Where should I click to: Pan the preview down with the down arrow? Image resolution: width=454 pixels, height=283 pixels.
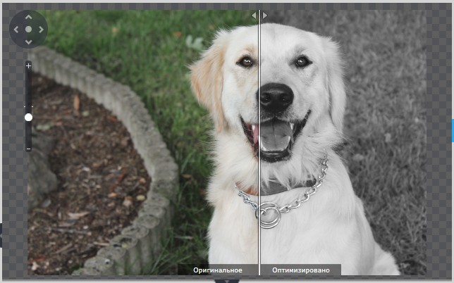click(x=28, y=42)
